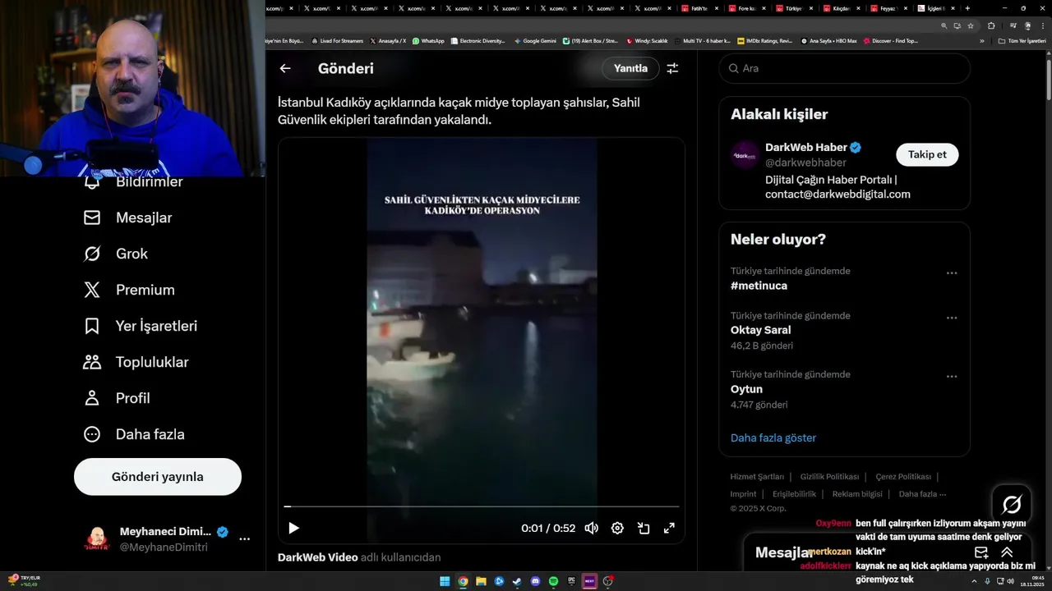Toggle picture-in-picture for the video
1052x591 pixels.
tap(644, 528)
